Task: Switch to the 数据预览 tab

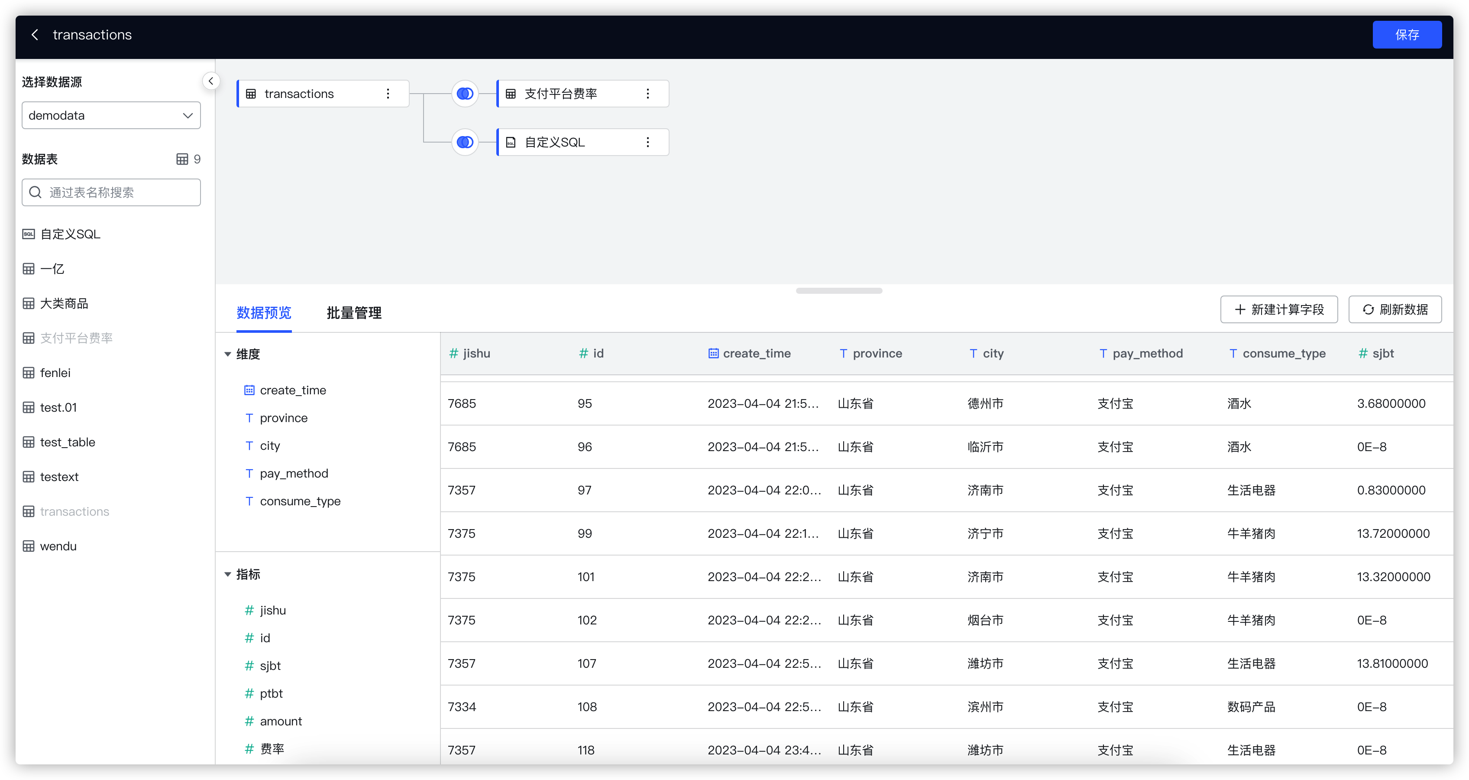Action: click(264, 313)
